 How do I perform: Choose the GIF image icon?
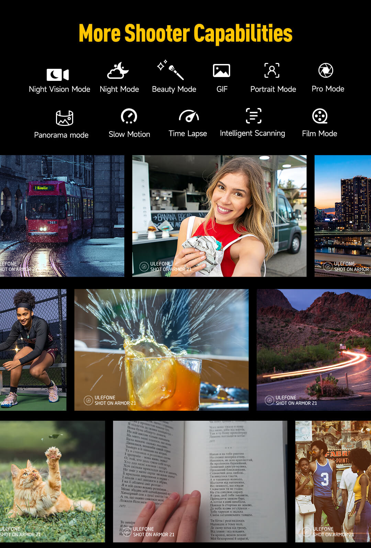tap(222, 71)
